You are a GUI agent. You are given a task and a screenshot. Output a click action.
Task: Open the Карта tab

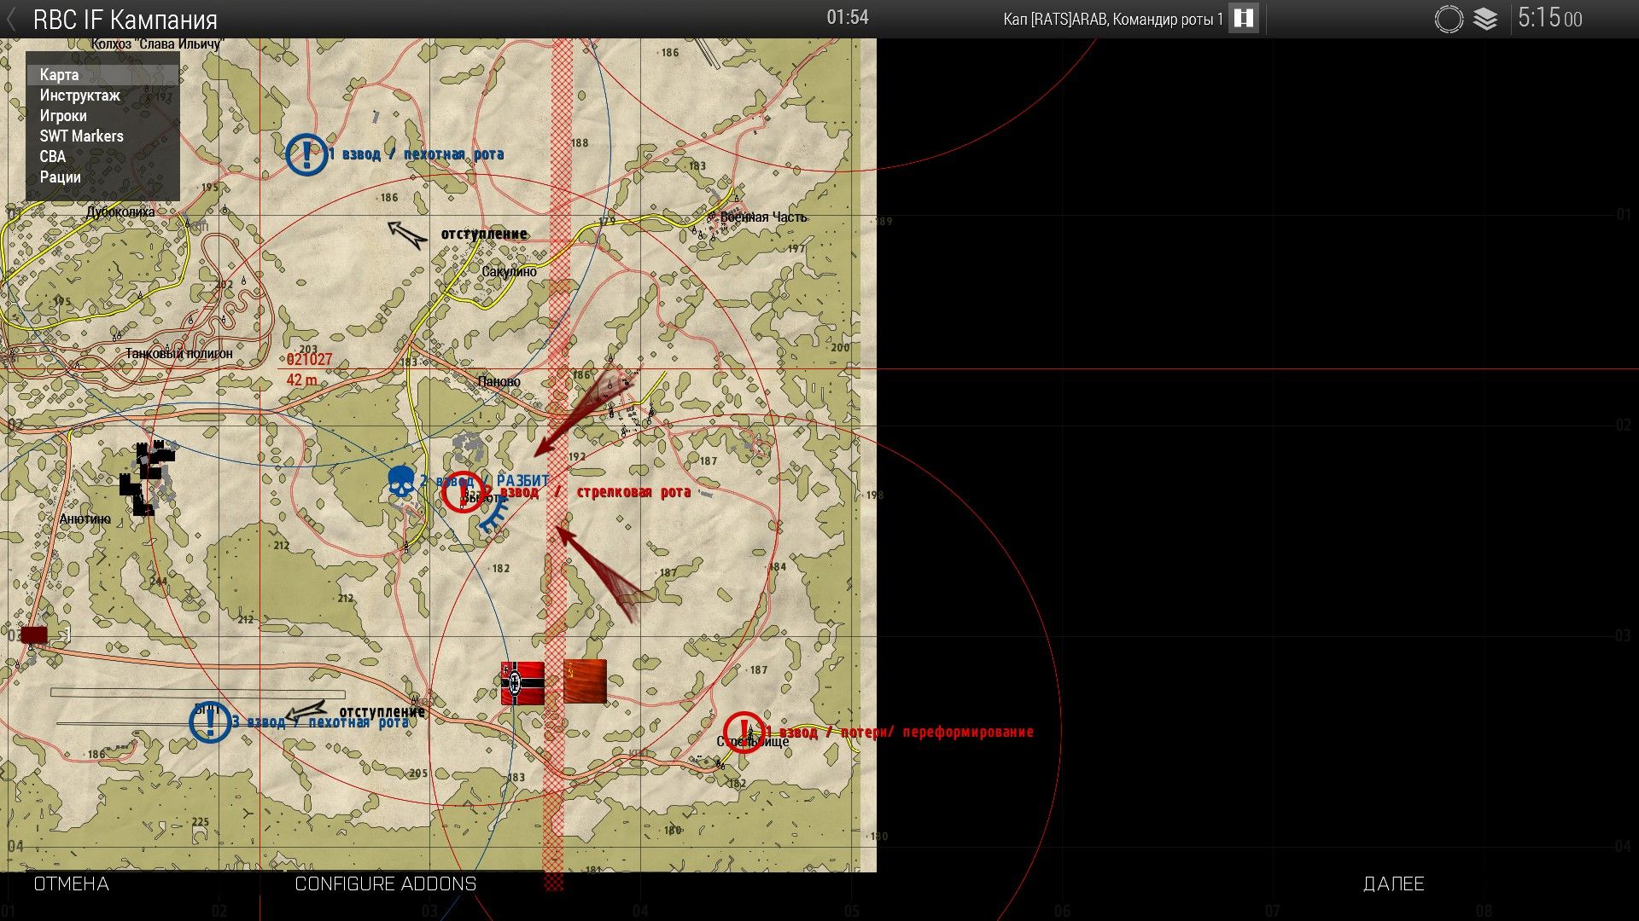click(102, 75)
